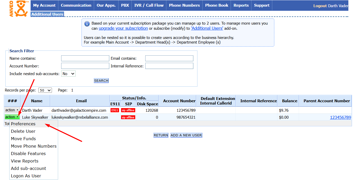Choose View Reports from the action menu
This screenshot has width=353, height=184.
click(34, 161)
